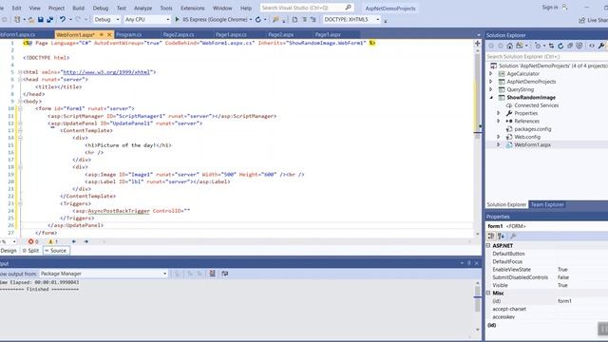Select the Source view button
Image resolution: width=608 pixels, height=342 pixels.
(x=56, y=251)
